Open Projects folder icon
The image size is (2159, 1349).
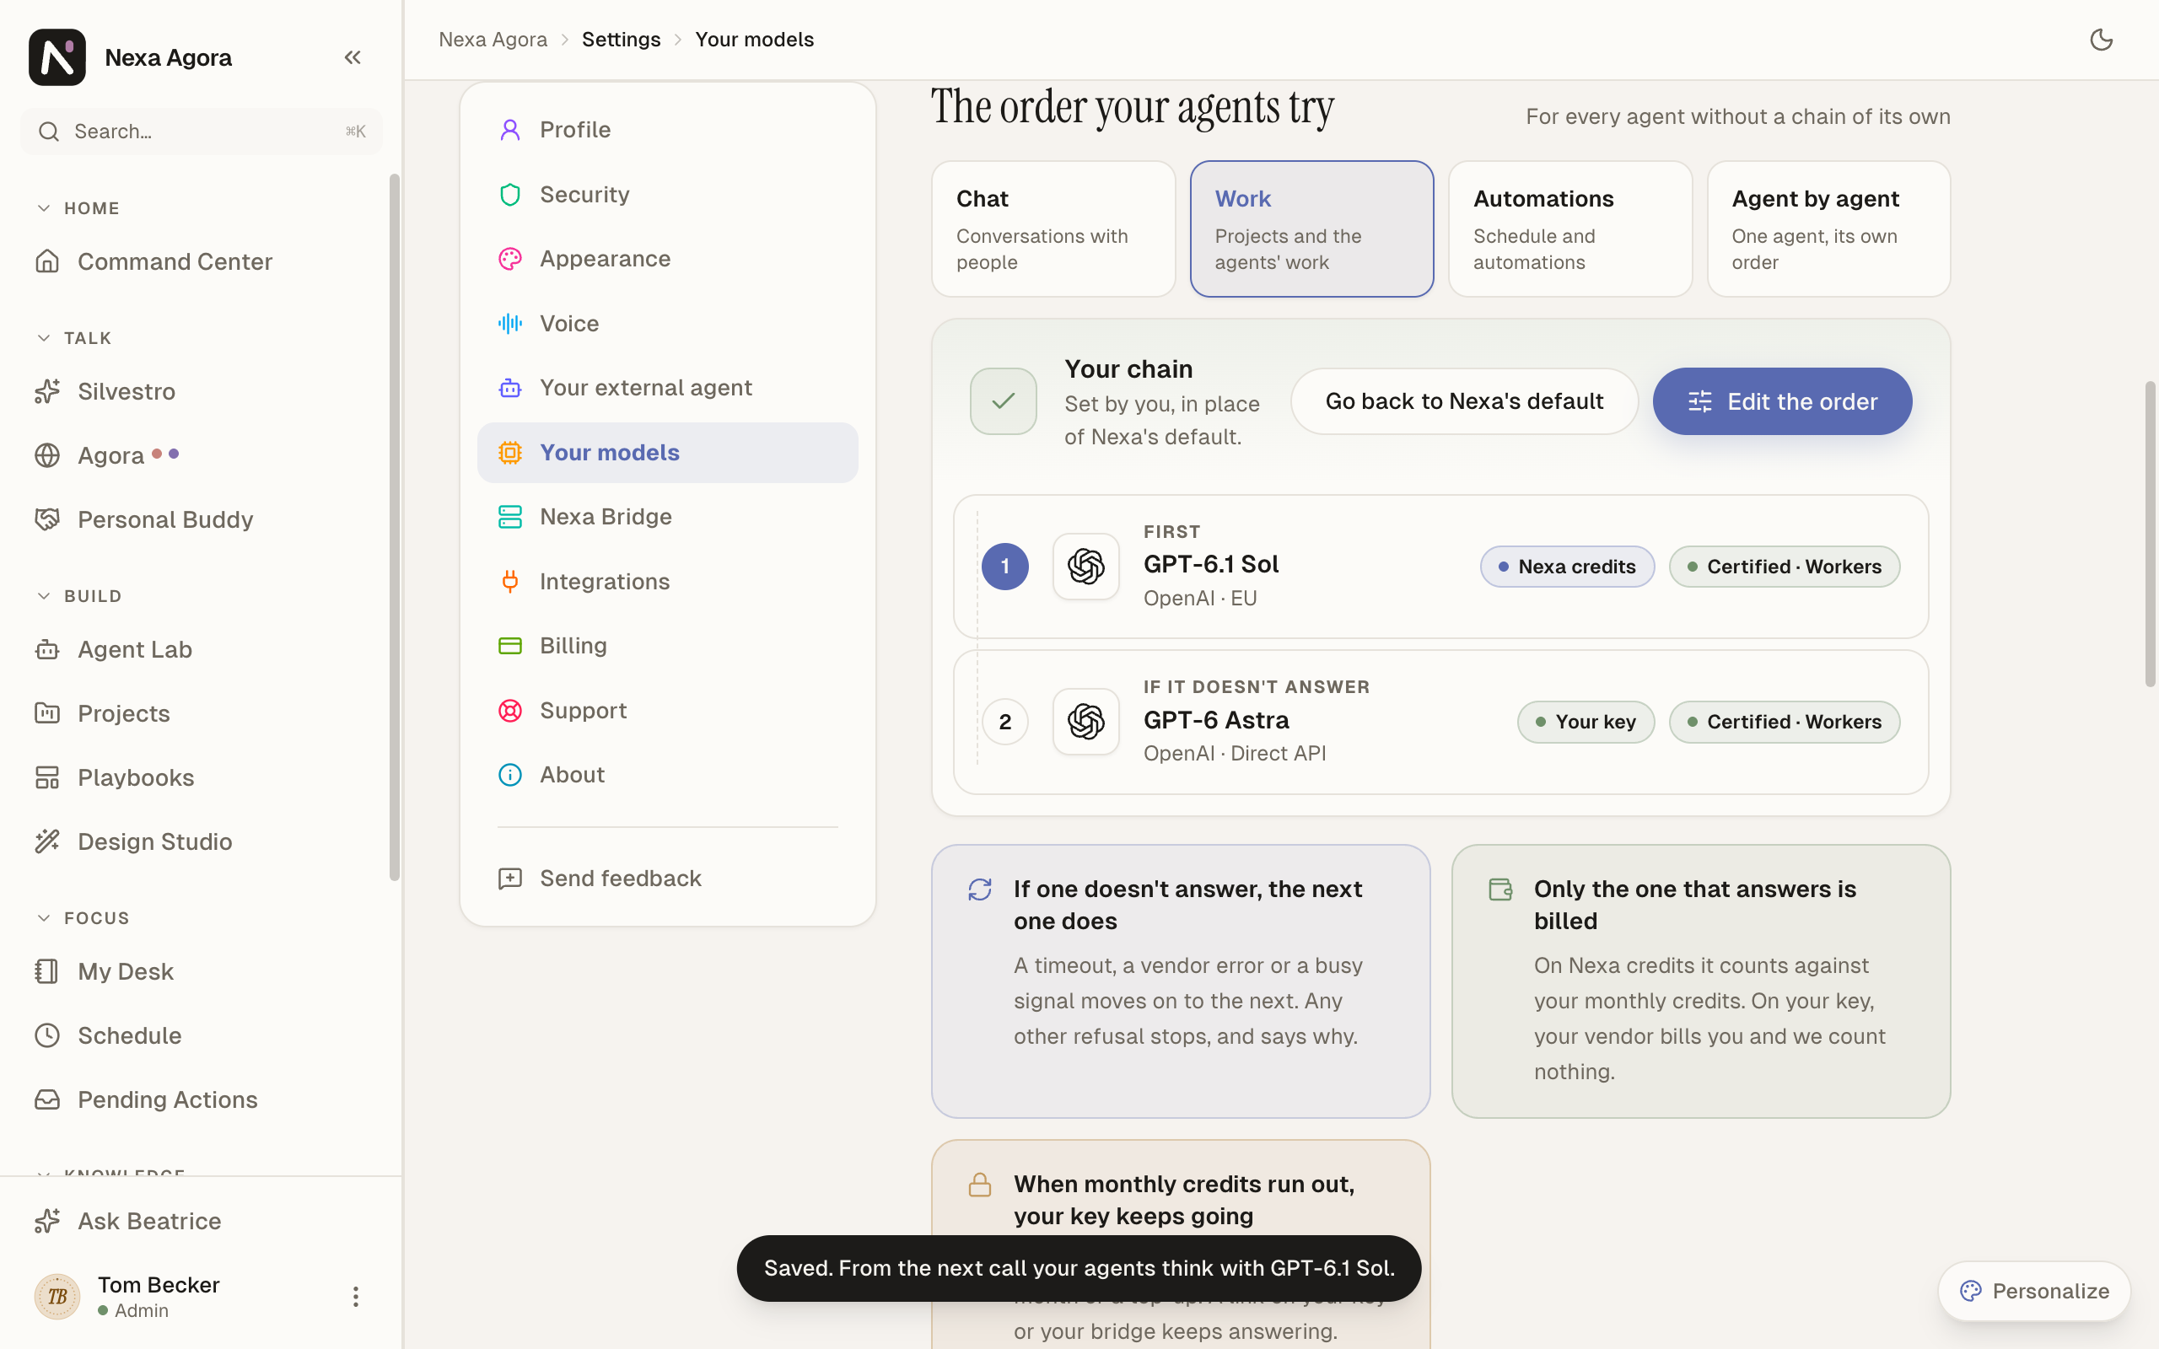[x=47, y=713]
